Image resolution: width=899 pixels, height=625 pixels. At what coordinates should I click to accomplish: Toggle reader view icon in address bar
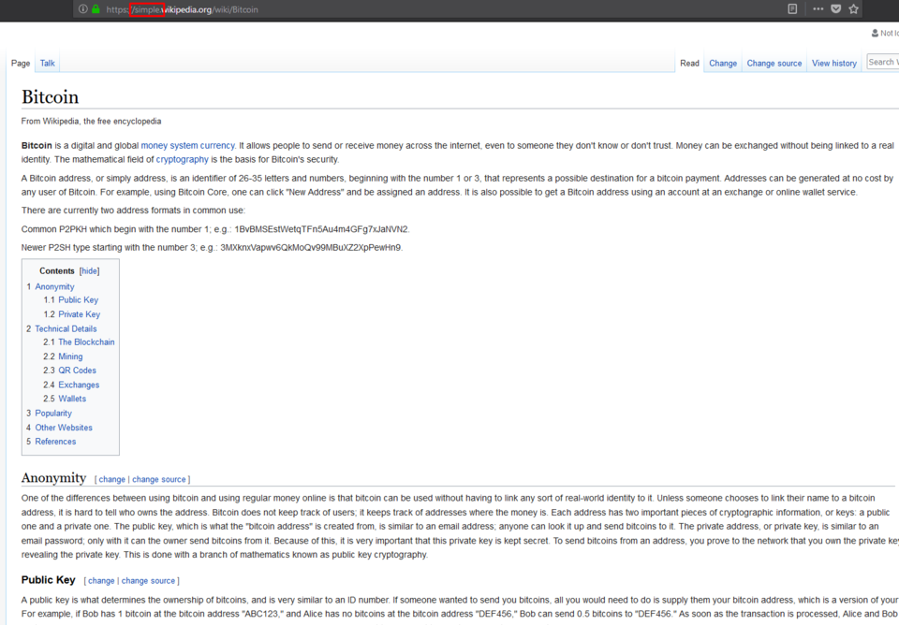tap(792, 8)
